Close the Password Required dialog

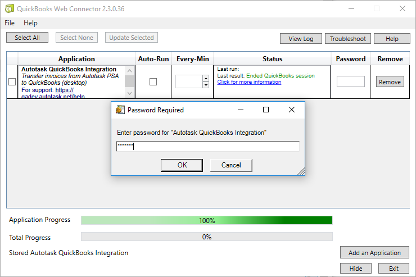click(x=292, y=110)
